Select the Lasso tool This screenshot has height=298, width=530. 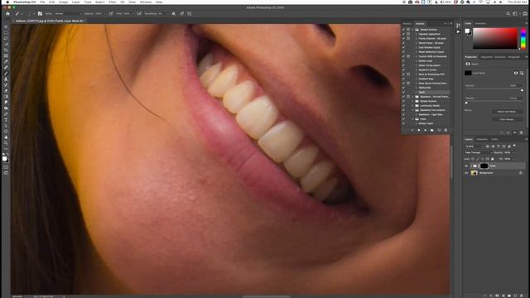(x=6, y=38)
